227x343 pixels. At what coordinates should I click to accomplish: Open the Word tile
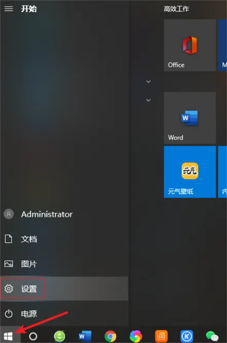click(190, 118)
